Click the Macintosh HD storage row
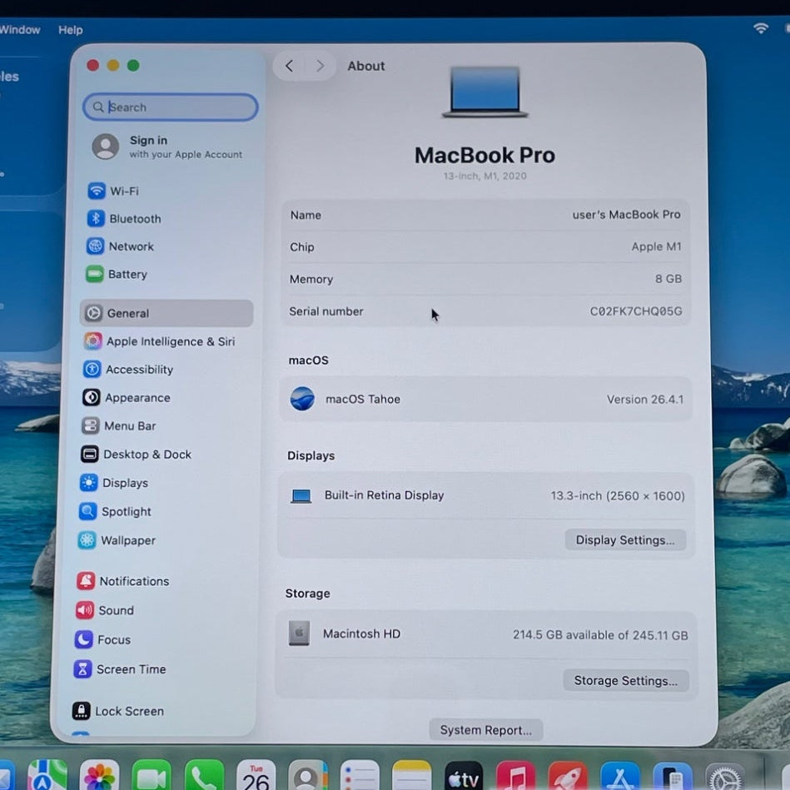Viewport: 790px width, 790px height. [x=486, y=634]
